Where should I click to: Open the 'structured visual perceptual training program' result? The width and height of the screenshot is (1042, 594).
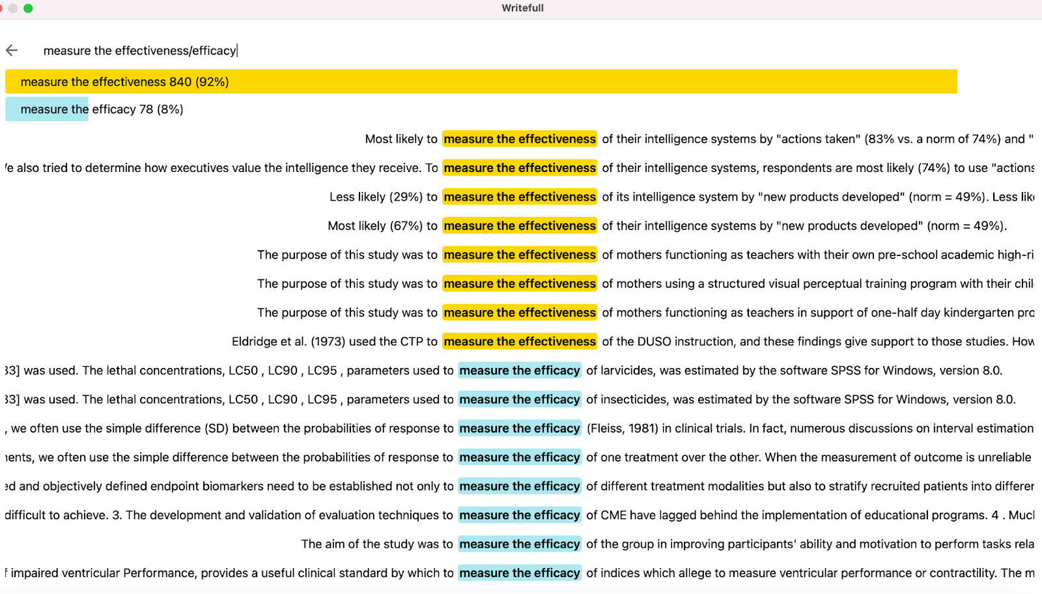click(x=645, y=284)
